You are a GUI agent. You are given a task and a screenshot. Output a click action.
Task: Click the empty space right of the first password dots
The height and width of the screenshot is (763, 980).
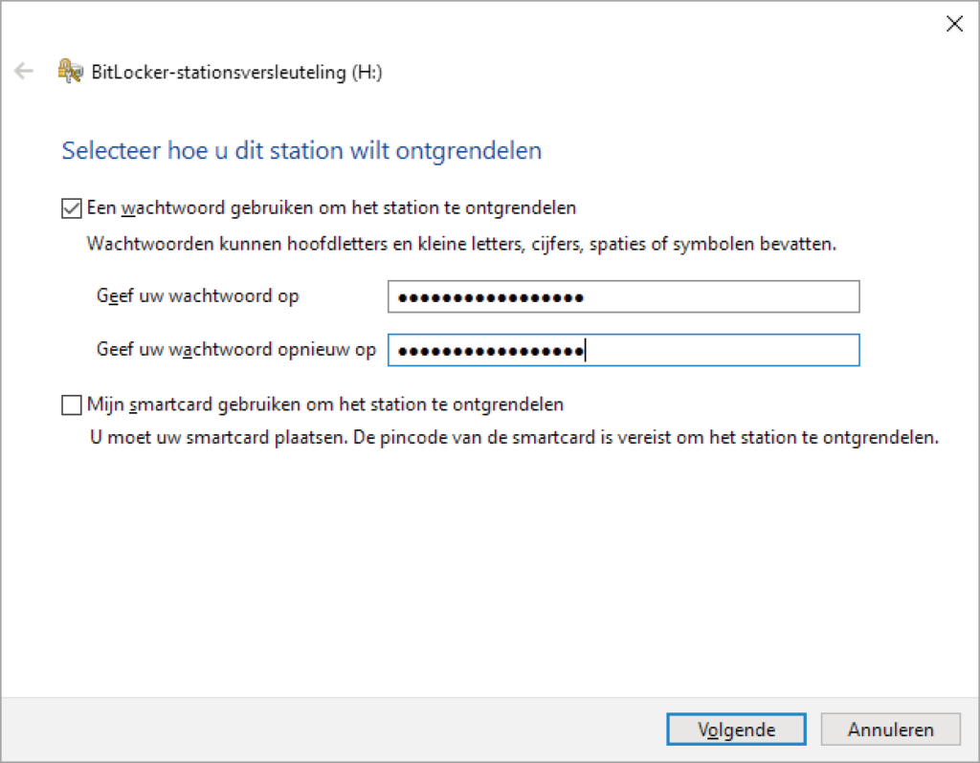(x=727, y=297)
